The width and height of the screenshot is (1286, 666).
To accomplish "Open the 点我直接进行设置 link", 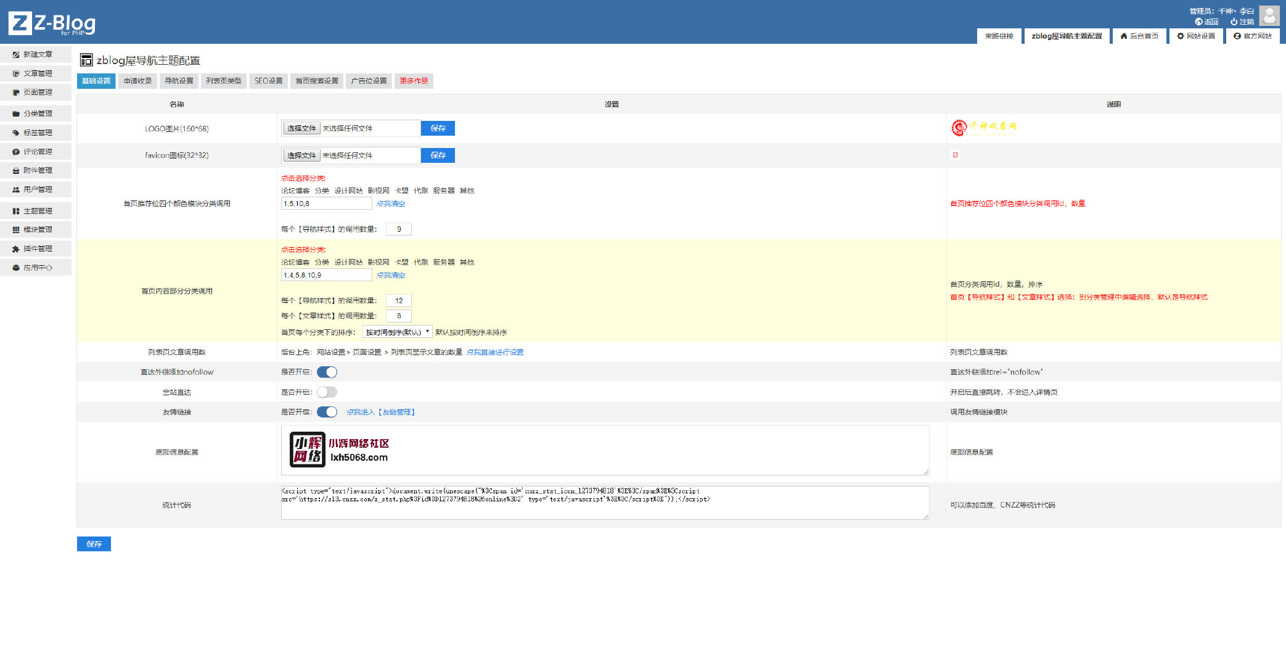I will coord(495,352).
